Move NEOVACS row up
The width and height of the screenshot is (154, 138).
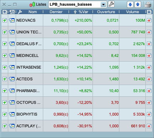click(5, 20)
